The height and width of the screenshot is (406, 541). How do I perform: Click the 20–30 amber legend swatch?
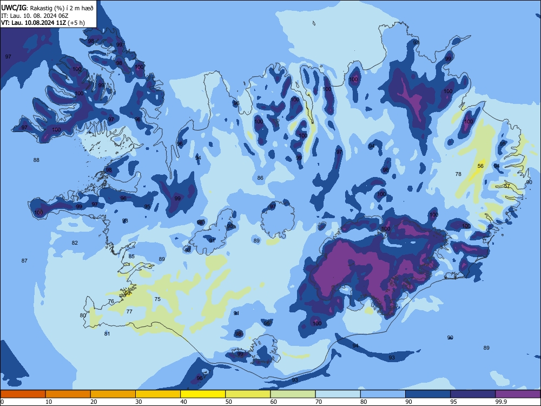pos(113,394)
